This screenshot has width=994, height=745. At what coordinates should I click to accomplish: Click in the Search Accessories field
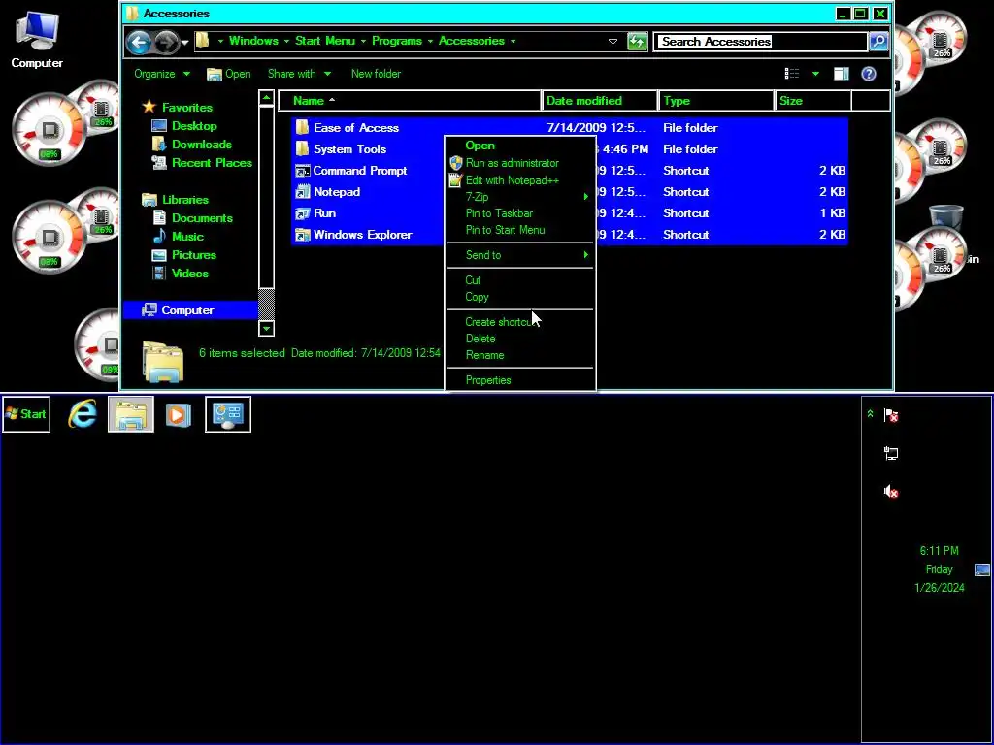click(x=760, y=41)
